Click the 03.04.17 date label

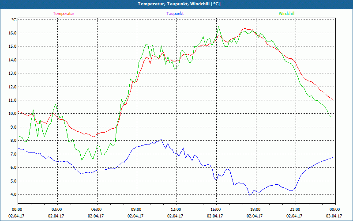[x=334, y=216]
